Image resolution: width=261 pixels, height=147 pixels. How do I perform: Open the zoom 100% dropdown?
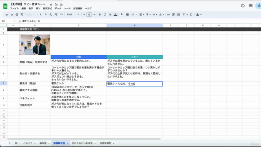31,15
